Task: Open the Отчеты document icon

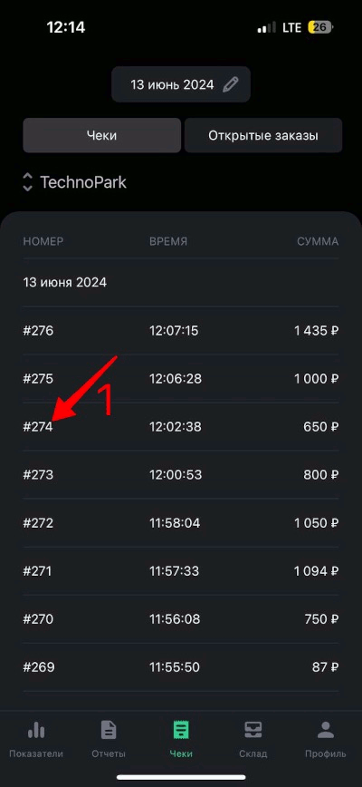Action: click(x=109, y=730)
